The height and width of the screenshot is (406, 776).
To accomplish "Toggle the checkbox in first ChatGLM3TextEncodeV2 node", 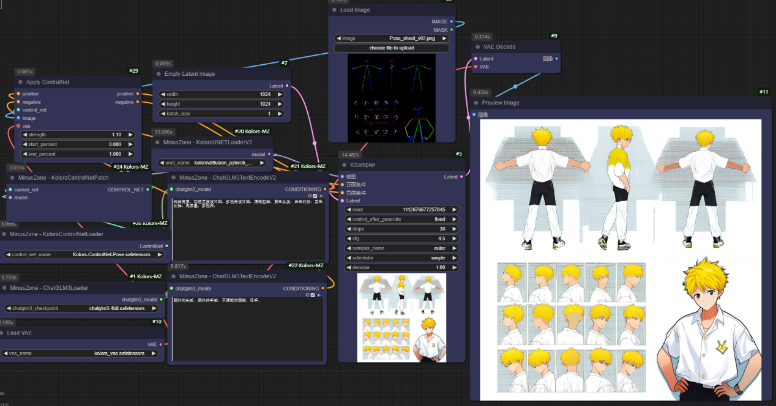I will coord(315,196).
